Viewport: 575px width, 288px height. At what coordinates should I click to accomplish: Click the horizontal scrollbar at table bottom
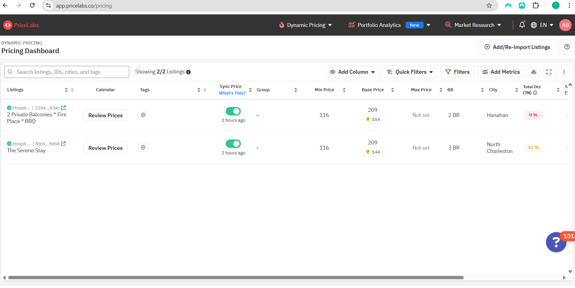point(236,277)
